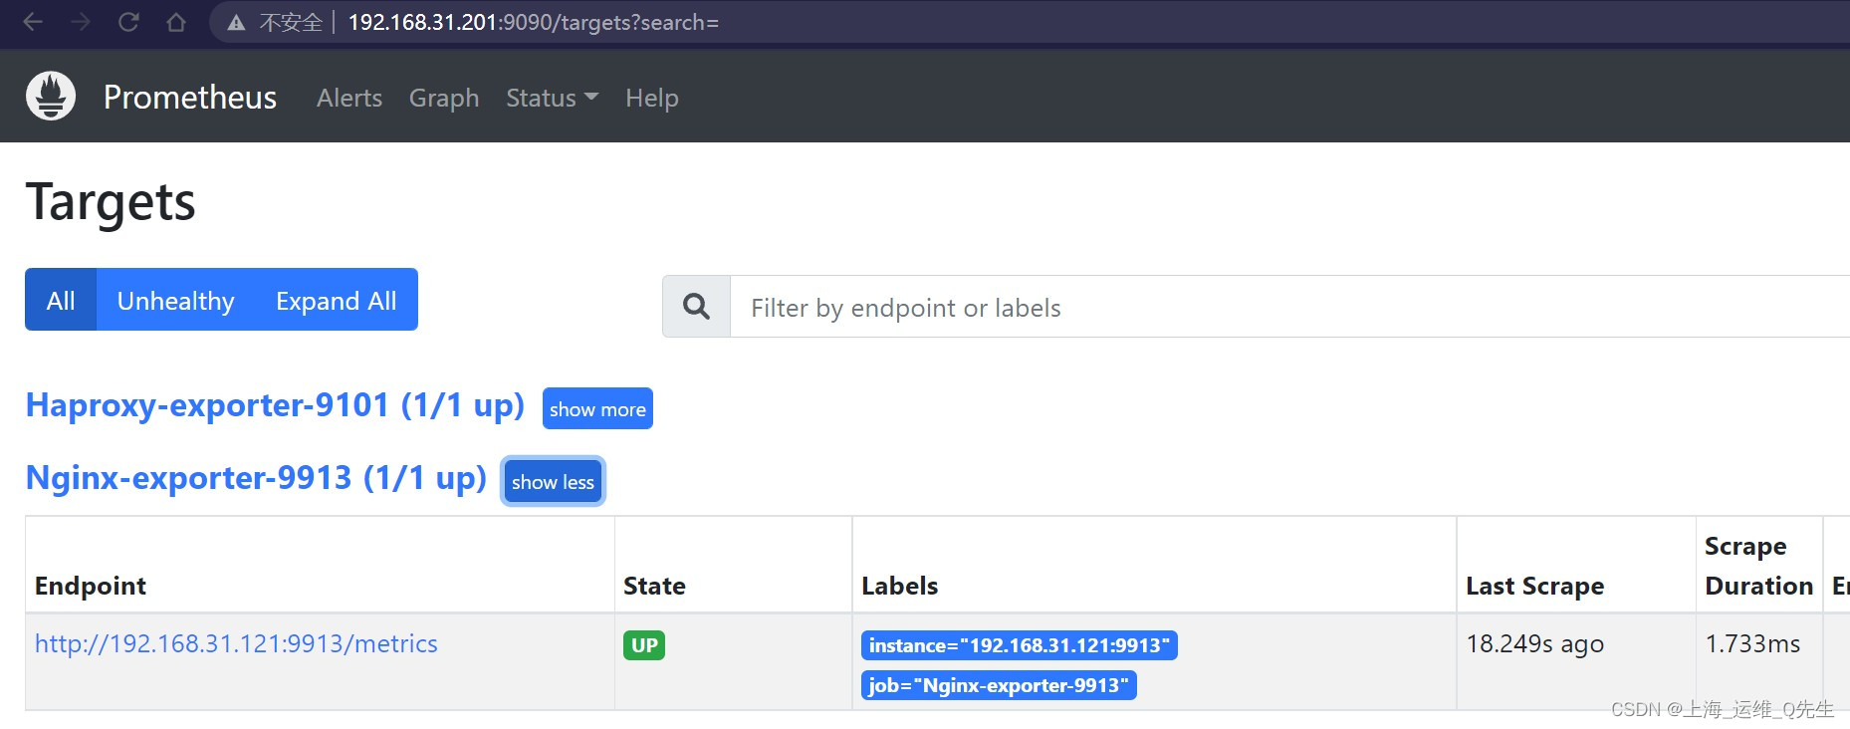Open the 192.168.31.121:9913 metrics endpoint
Screen dimensions: 1850x729
tap(236, 643)
